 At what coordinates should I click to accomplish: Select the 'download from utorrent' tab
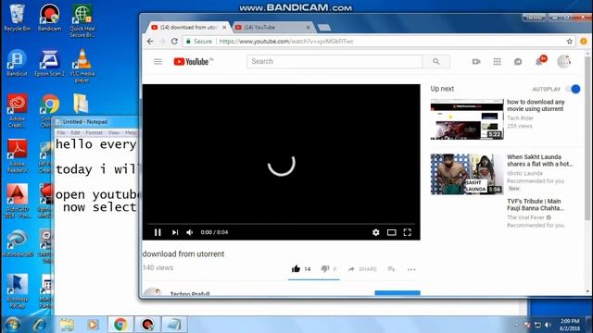pyautogui.click(x=188, y=27)
